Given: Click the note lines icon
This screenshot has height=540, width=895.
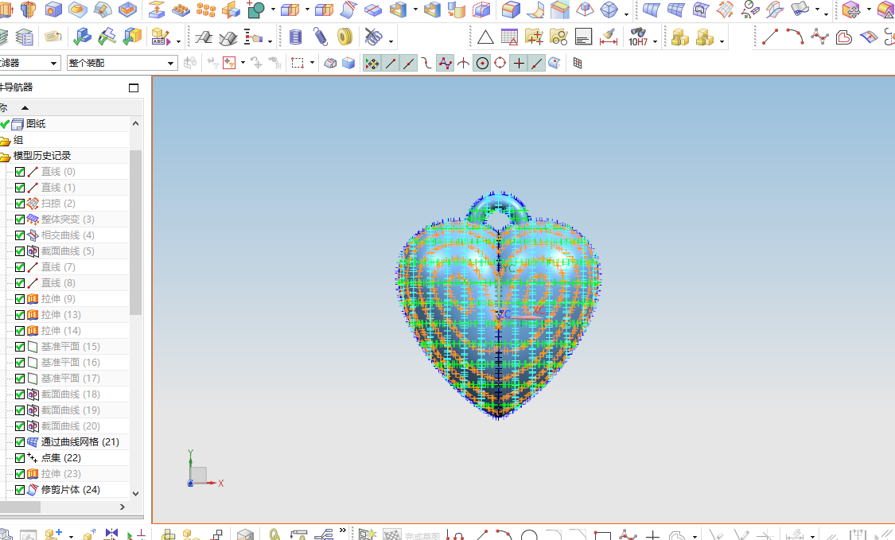Looking at the screenshot, I should coord(583,37).
